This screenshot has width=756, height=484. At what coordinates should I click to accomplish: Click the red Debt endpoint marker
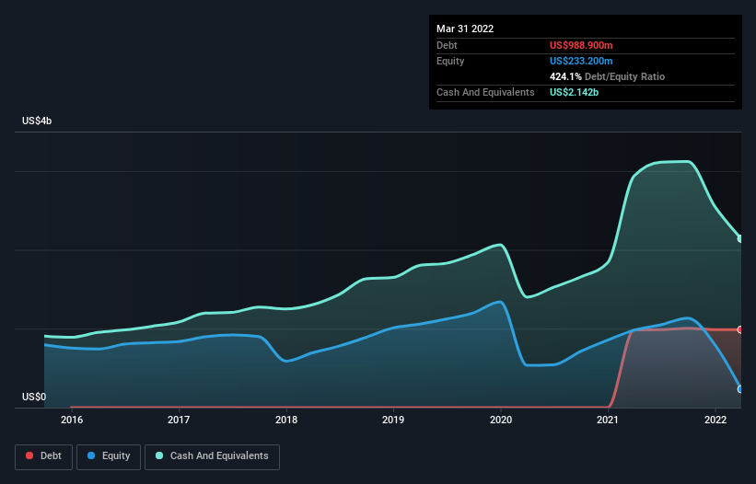pyautogui.click(x=740, y=330)
